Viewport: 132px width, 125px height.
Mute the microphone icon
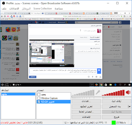(x=98, y=93)
